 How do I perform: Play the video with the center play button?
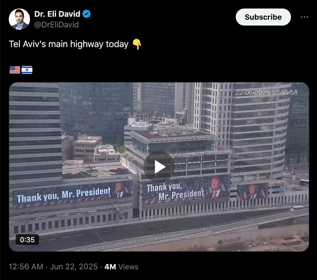tap(159, 167)
